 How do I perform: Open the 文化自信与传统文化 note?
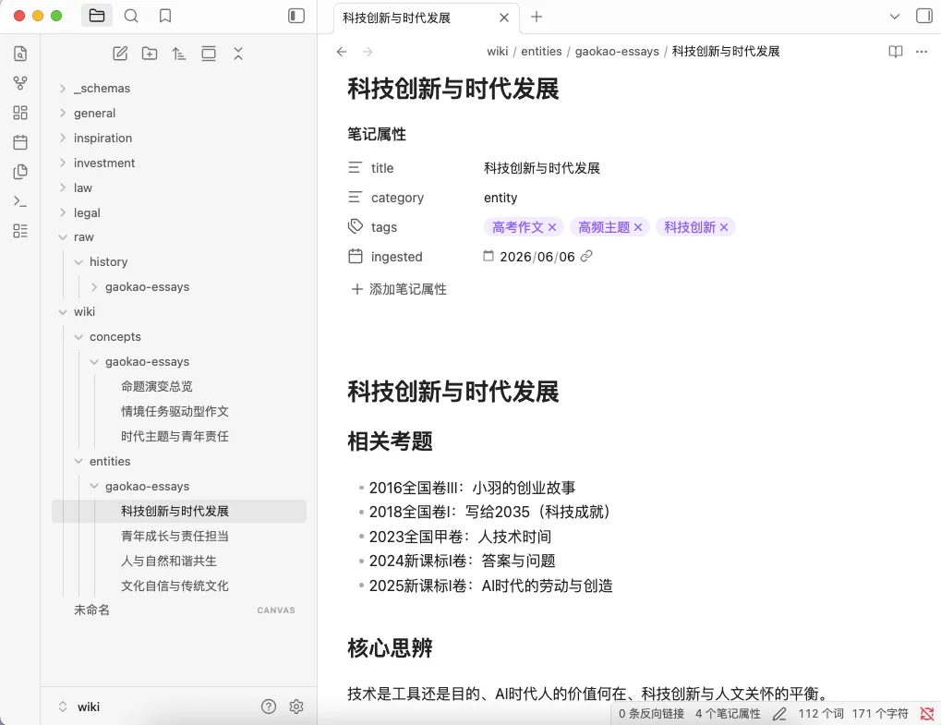coord(175,586)
